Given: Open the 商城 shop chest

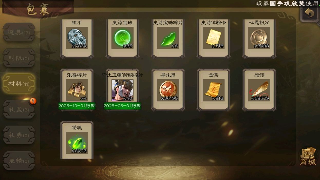Looking at the screenshot, I should 308,156.
